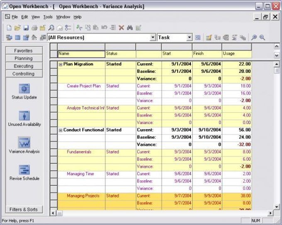
Task: Open the Filters & Sorts panel
Action: click(x=24, y=210)
